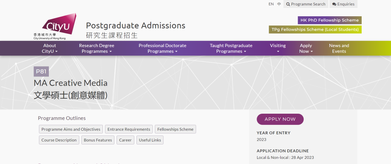Expand the About CityU menu
This screenshot has height=164, width=391.
50,48
